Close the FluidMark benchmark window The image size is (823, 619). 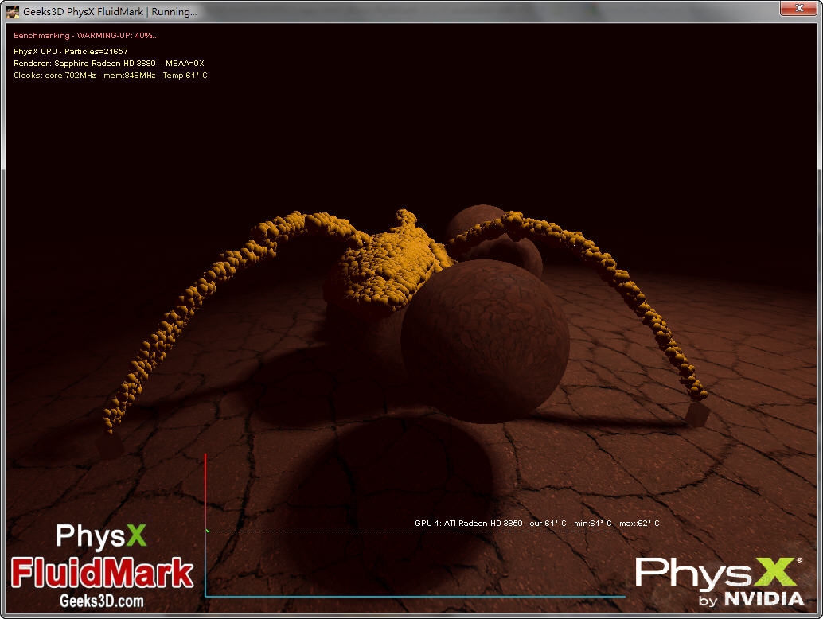(x=798, y=9)
